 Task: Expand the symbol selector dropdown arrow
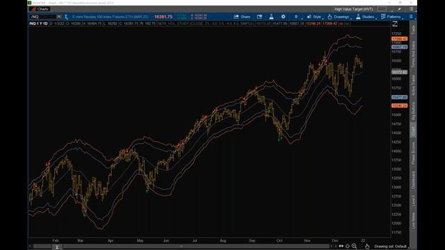click(x=59, y=17)
